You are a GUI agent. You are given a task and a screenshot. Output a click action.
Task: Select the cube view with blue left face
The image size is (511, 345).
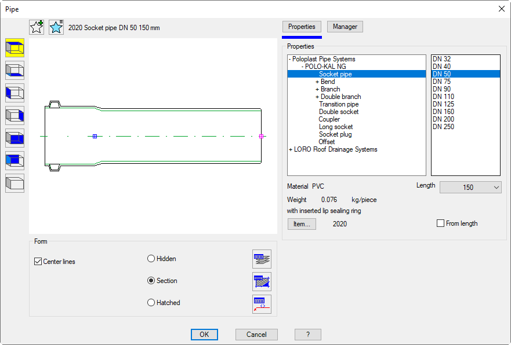click(15, 93)
